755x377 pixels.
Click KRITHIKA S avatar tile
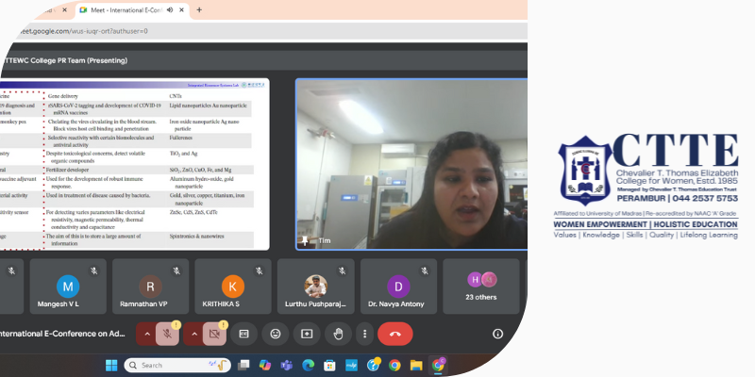point(233,287)
